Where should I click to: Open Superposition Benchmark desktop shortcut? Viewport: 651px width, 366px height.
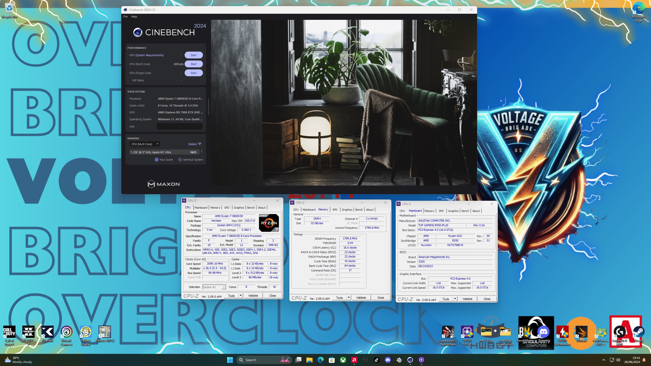(x=448, y=335)
